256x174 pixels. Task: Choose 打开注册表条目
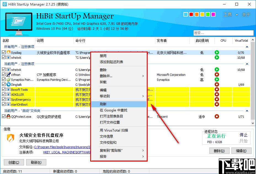pyautogui.click(x=119, y=116)
